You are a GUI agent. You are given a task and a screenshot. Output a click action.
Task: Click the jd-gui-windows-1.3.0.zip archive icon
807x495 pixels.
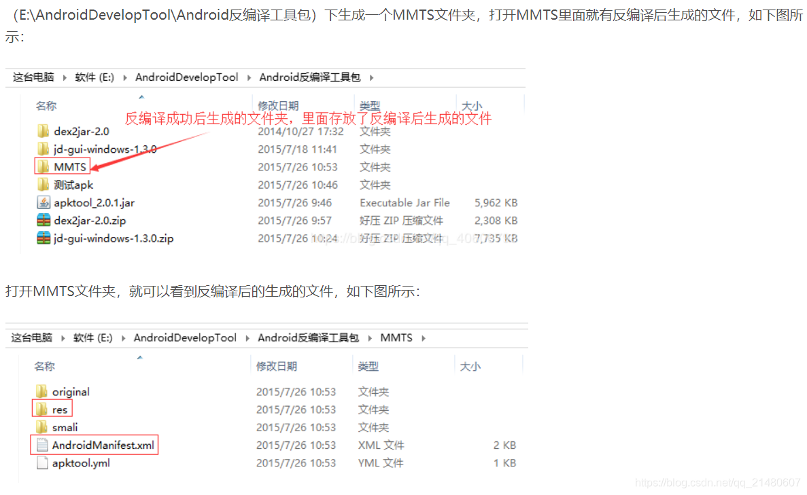[x=44, y=238]
